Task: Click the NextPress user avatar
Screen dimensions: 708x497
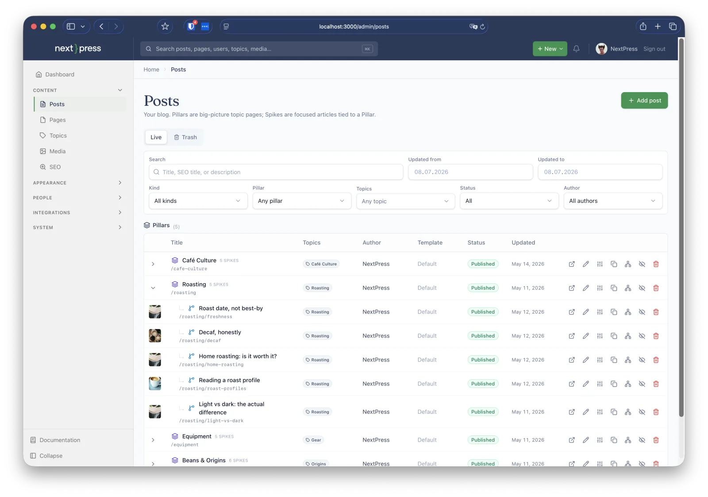Action: click(601, 49)
